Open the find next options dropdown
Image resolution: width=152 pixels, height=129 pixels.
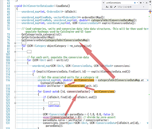pos(144,3)
